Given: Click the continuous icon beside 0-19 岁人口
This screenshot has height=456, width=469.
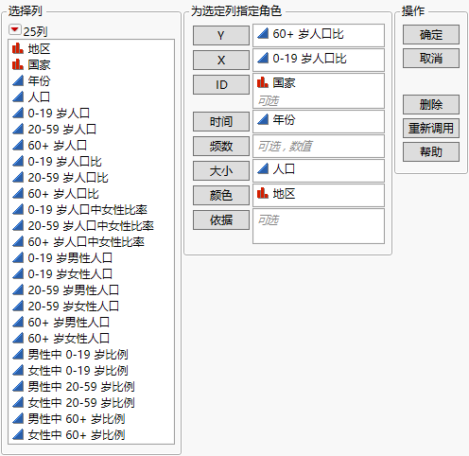Looking at the screenshot, I should 18,114.
